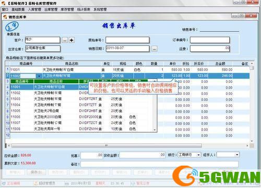Image resolution: width=261 pixels, height=188 pixels.
Task: Click the 总金额 column header
Action: 220,64
